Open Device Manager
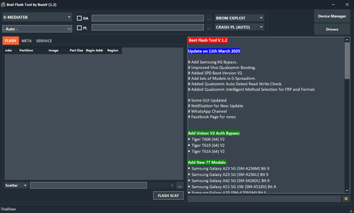 (332, 16)
